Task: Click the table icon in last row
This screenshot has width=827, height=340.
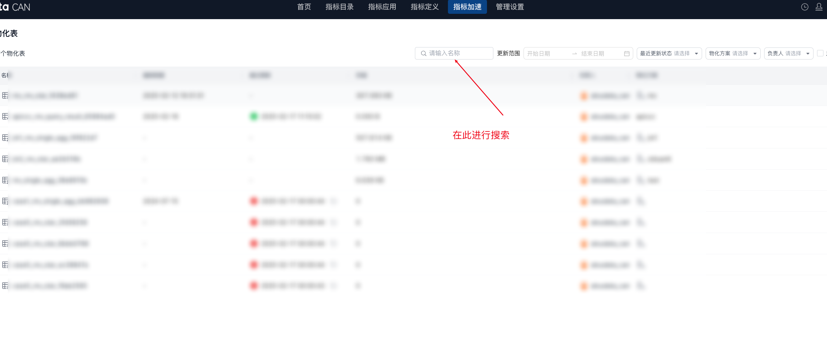Action: point(5,285)
